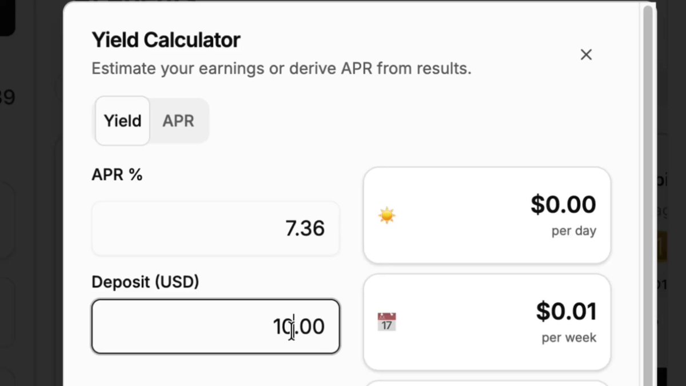Click the black rounded shape behind dialog corner
Screen dimensions: 686x386
[7, 17]
